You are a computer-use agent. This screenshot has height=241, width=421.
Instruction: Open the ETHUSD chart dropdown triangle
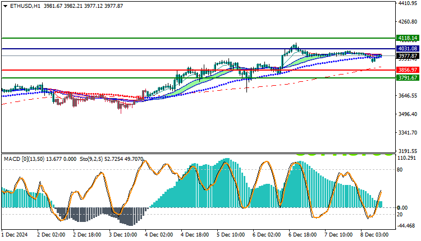[6, 6]
